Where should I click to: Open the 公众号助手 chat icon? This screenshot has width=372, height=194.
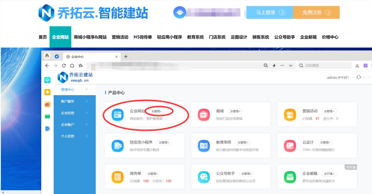pyautogui.click(x=204, y=177)
